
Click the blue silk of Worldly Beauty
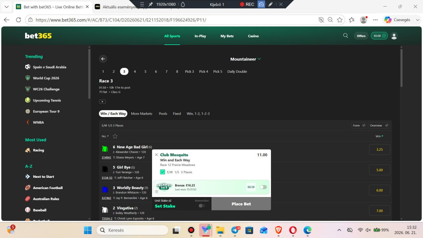[x=105, y=190]
